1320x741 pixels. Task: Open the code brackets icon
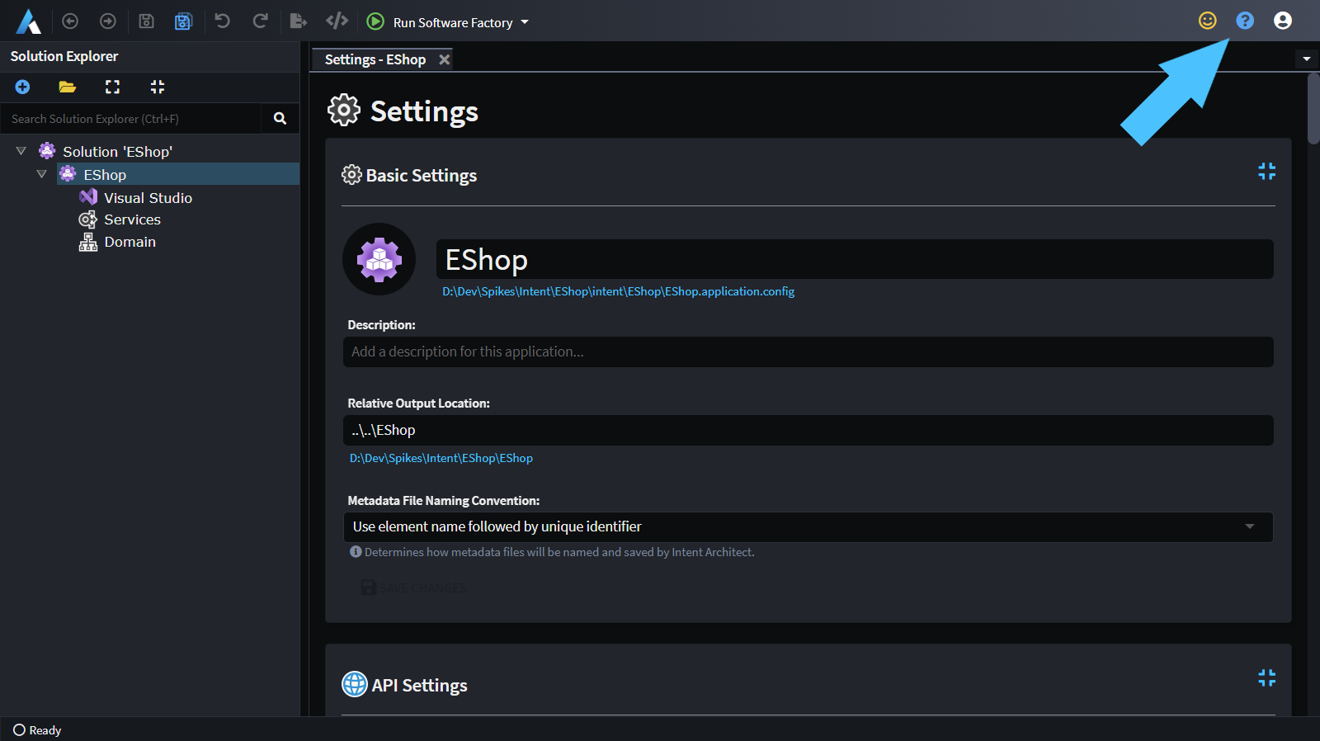pos(337,21)
